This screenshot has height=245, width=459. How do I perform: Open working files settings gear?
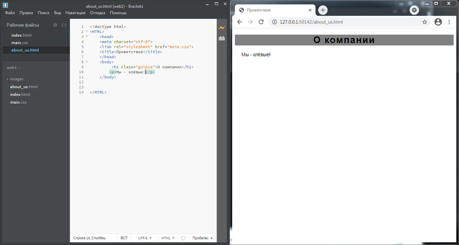pos(55,25)
